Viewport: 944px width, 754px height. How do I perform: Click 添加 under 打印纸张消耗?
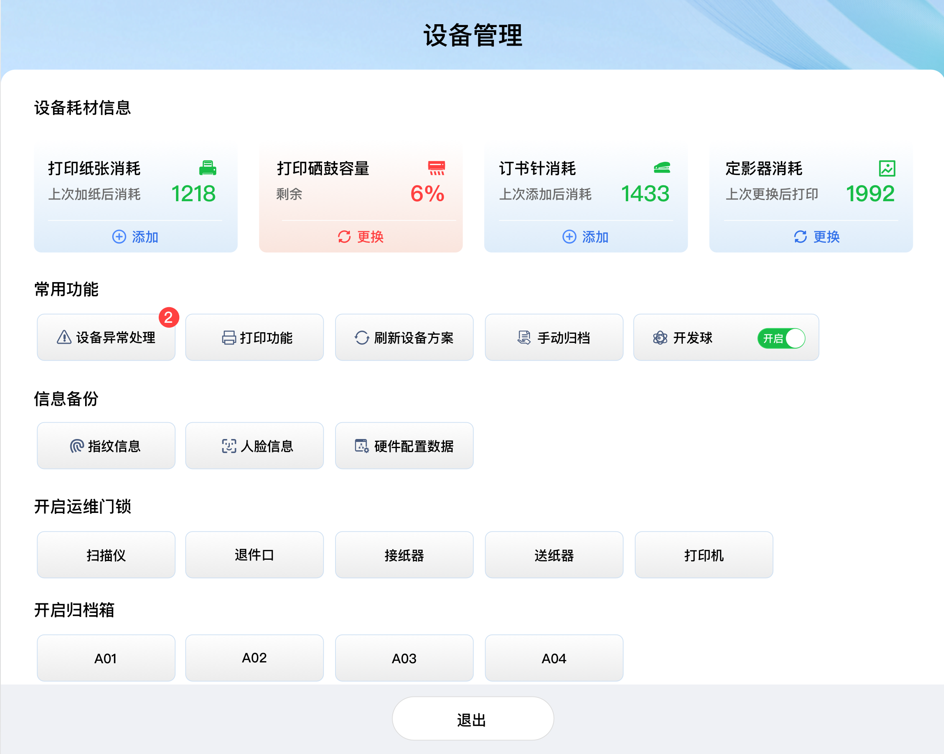point(135,237)
